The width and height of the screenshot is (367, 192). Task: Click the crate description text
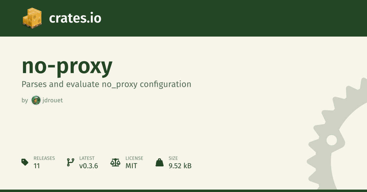(x=106, y=84)
